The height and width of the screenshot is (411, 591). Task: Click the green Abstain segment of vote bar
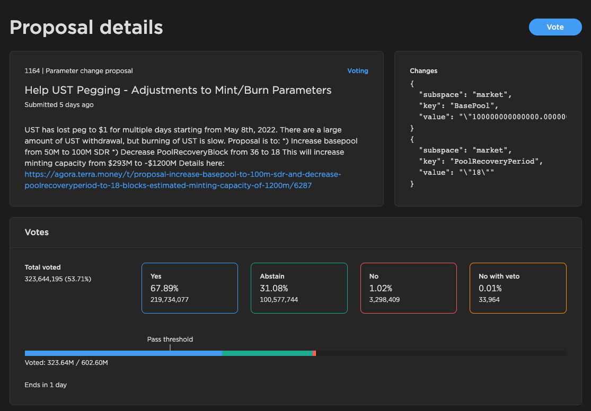[267, 353]
